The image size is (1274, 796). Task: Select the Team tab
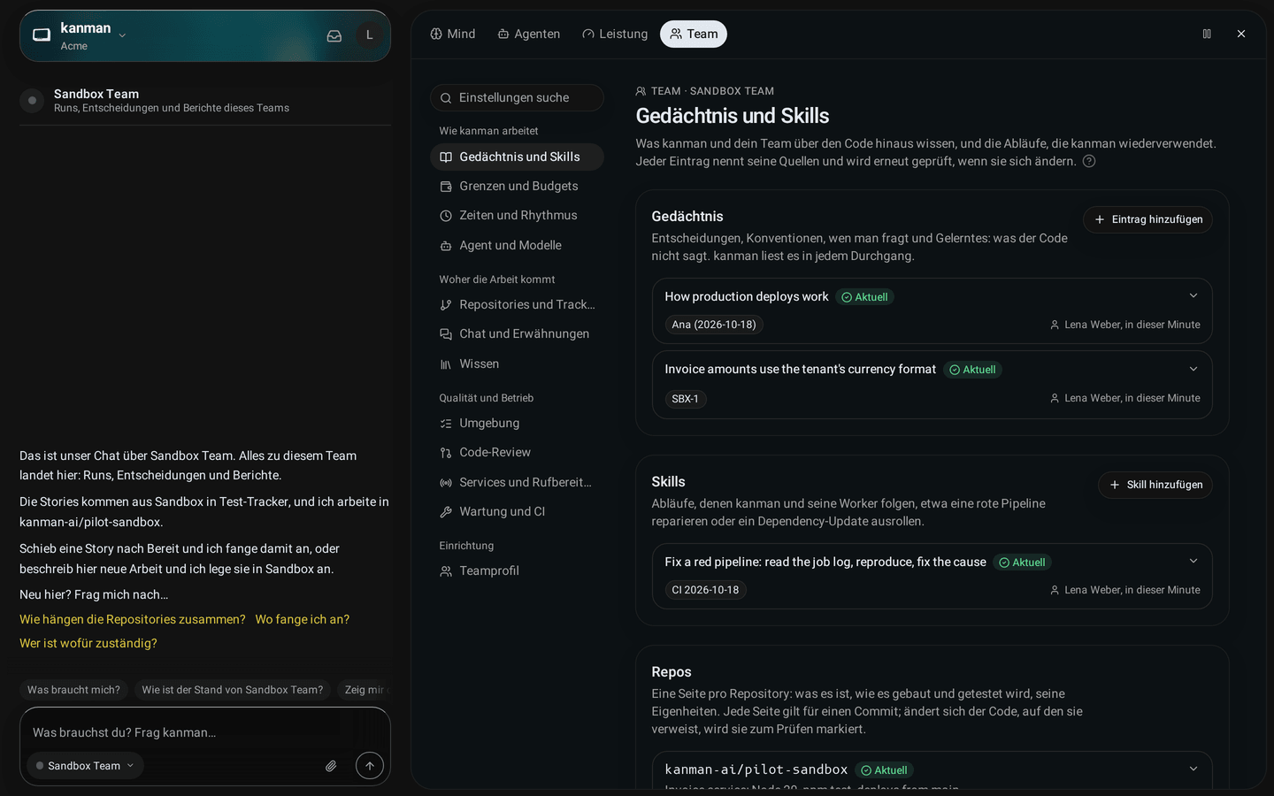[x=694, y=34]
